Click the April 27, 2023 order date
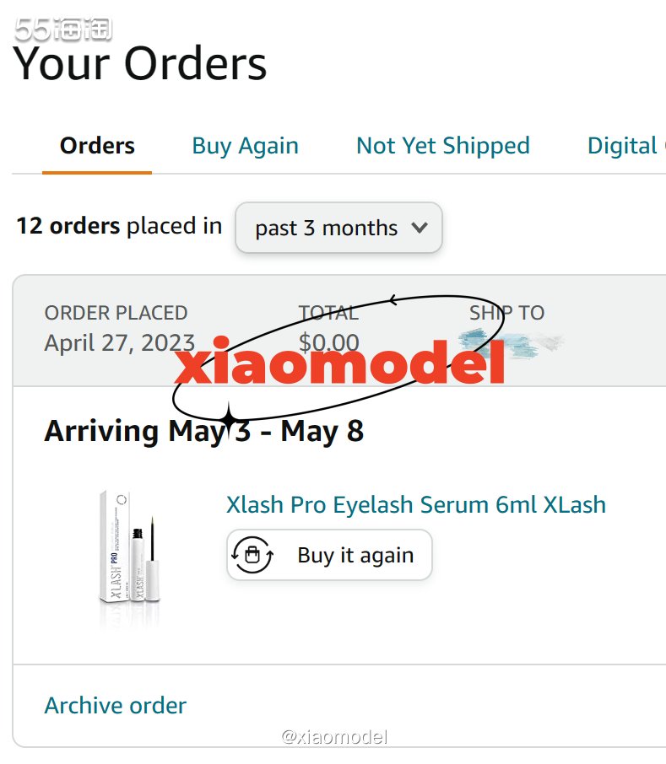Screen dimensions: 666x764 [119, 342]
